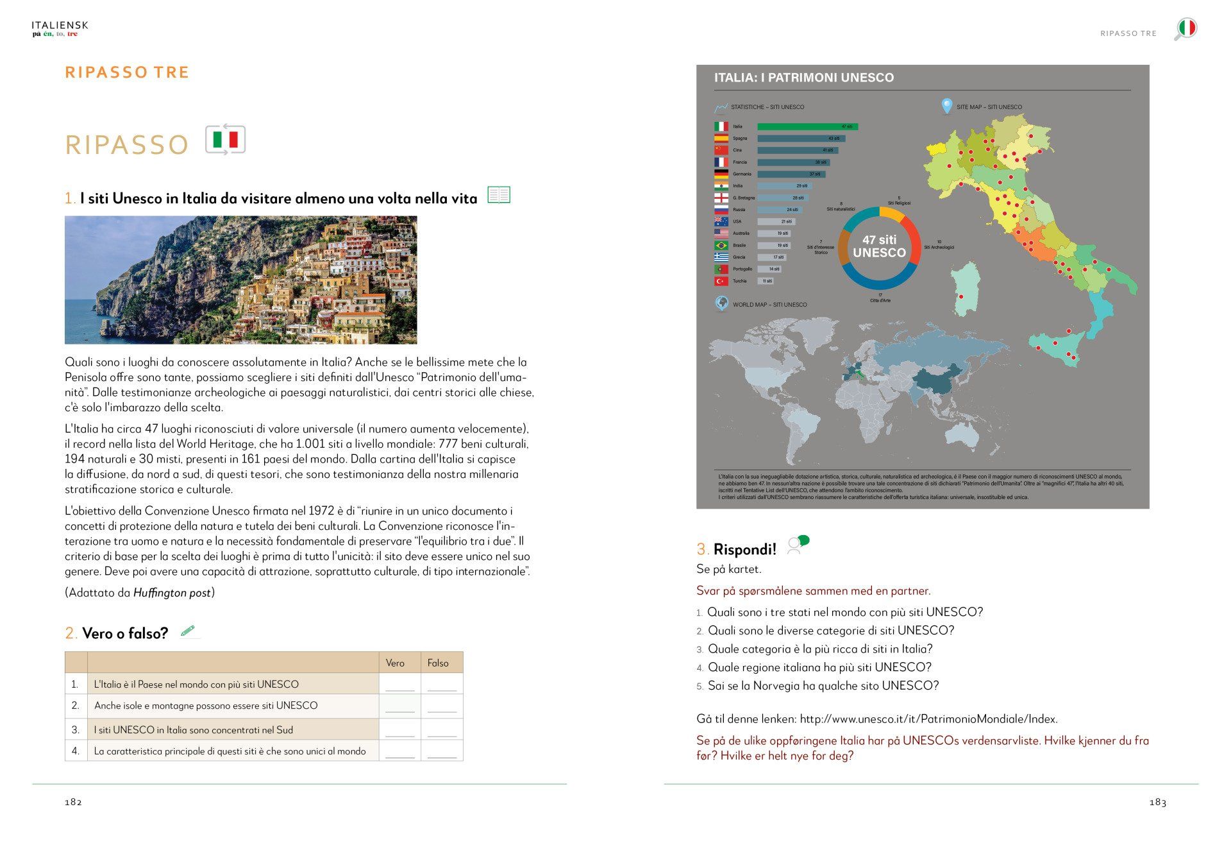This screenshot has height=843, width=1231.
Task: Click the speech bubble Rispondi icon
Action: click(x=798, y=545)
